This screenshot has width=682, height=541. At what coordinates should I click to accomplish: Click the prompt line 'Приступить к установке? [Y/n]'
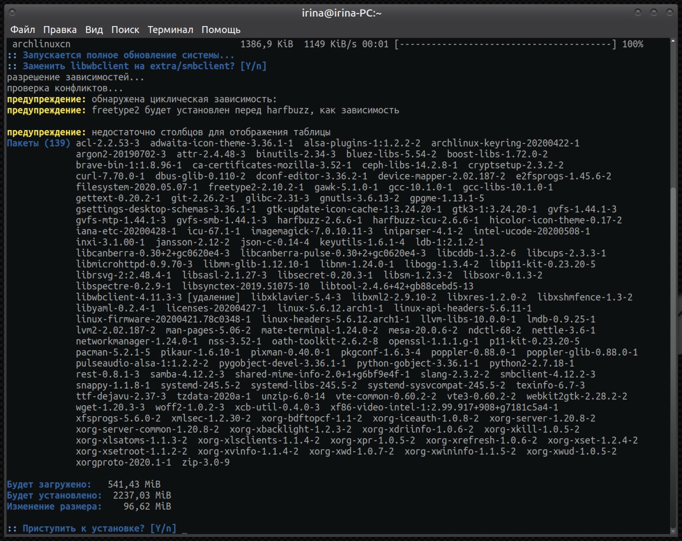pyautogui.click(x=92, y=528)
